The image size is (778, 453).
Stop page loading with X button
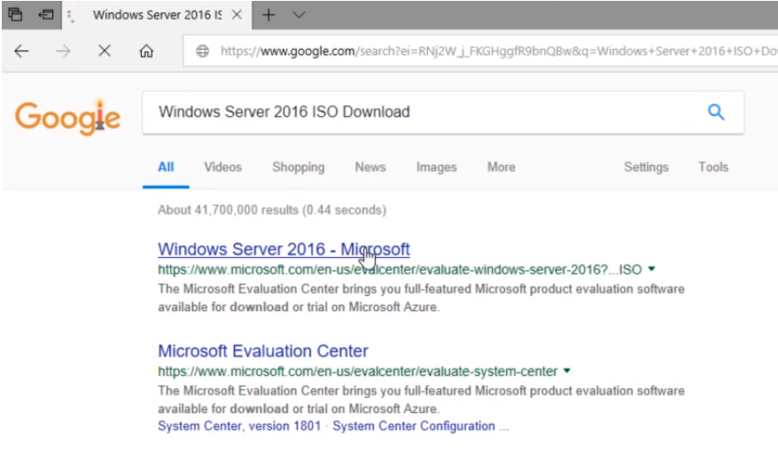pyautogui.click(x=105, y=51)
